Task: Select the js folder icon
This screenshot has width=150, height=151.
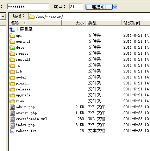Action: [x=12, y=66]
